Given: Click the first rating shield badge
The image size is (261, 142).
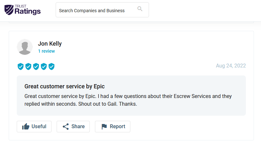Looking at the screenshot, I should point(21,67).
